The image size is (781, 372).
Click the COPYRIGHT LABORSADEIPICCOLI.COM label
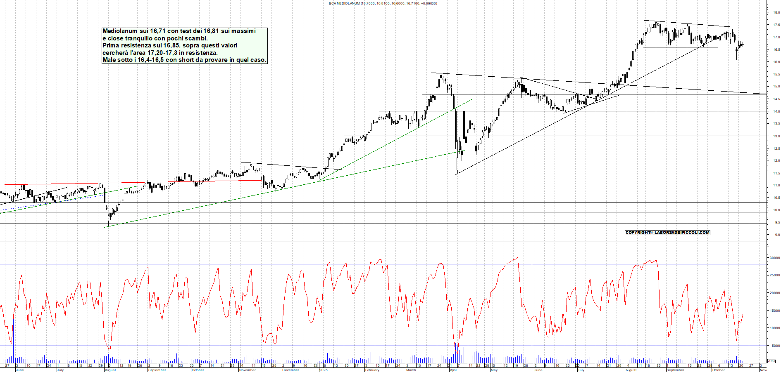point(667,233)
